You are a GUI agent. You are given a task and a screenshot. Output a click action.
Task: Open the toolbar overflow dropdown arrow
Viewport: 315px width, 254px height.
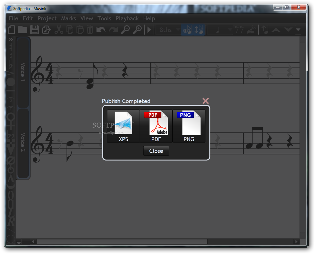pos(298,30)
